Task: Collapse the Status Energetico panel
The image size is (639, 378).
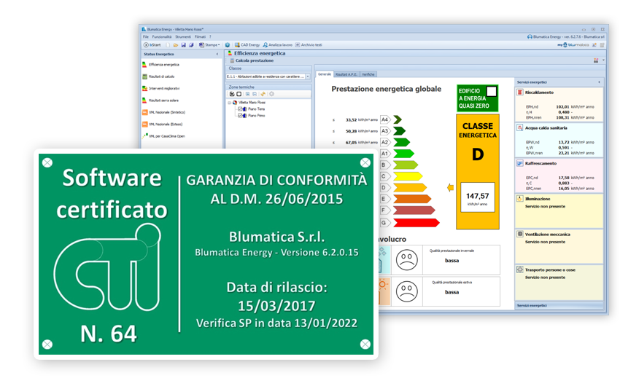Action: point(217,54)
